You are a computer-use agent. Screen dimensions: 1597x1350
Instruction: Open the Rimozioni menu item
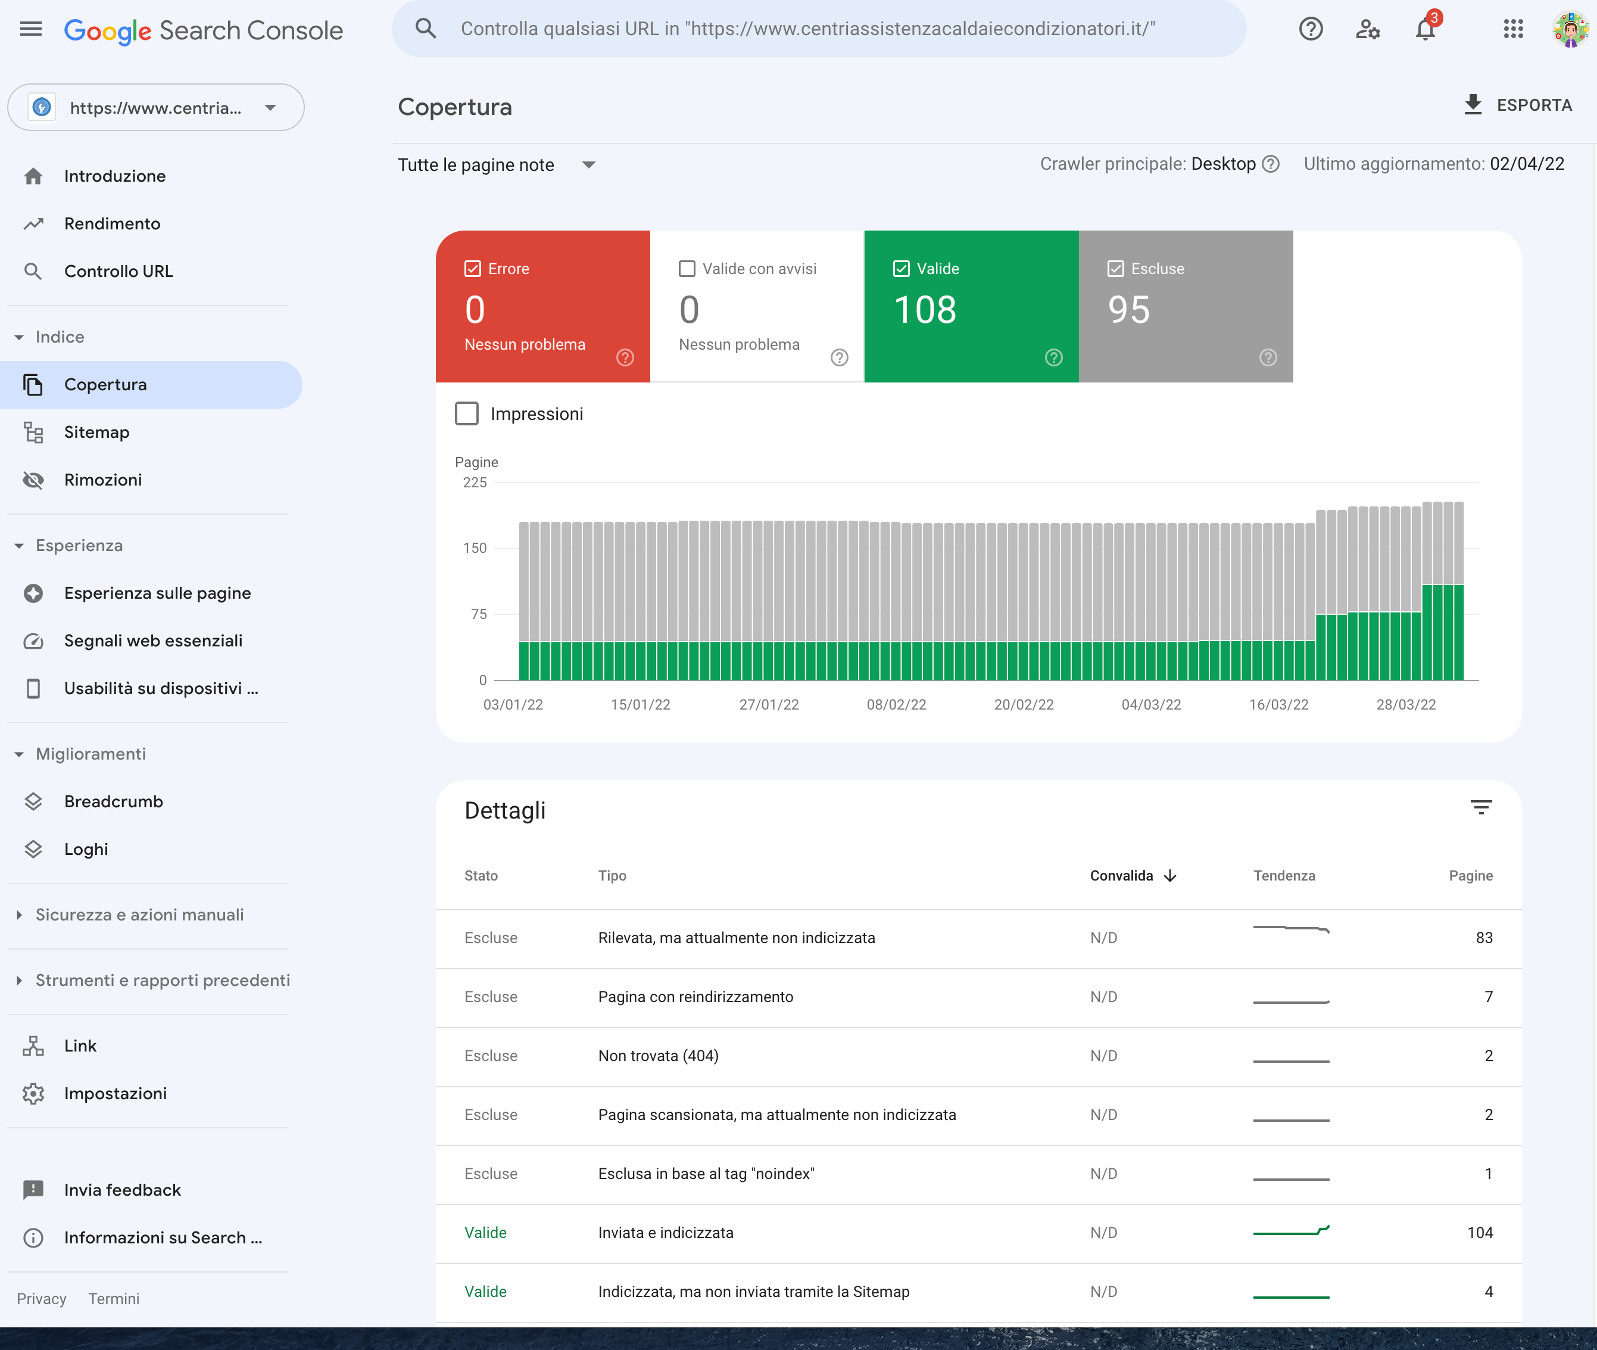(x=151, y=480)
